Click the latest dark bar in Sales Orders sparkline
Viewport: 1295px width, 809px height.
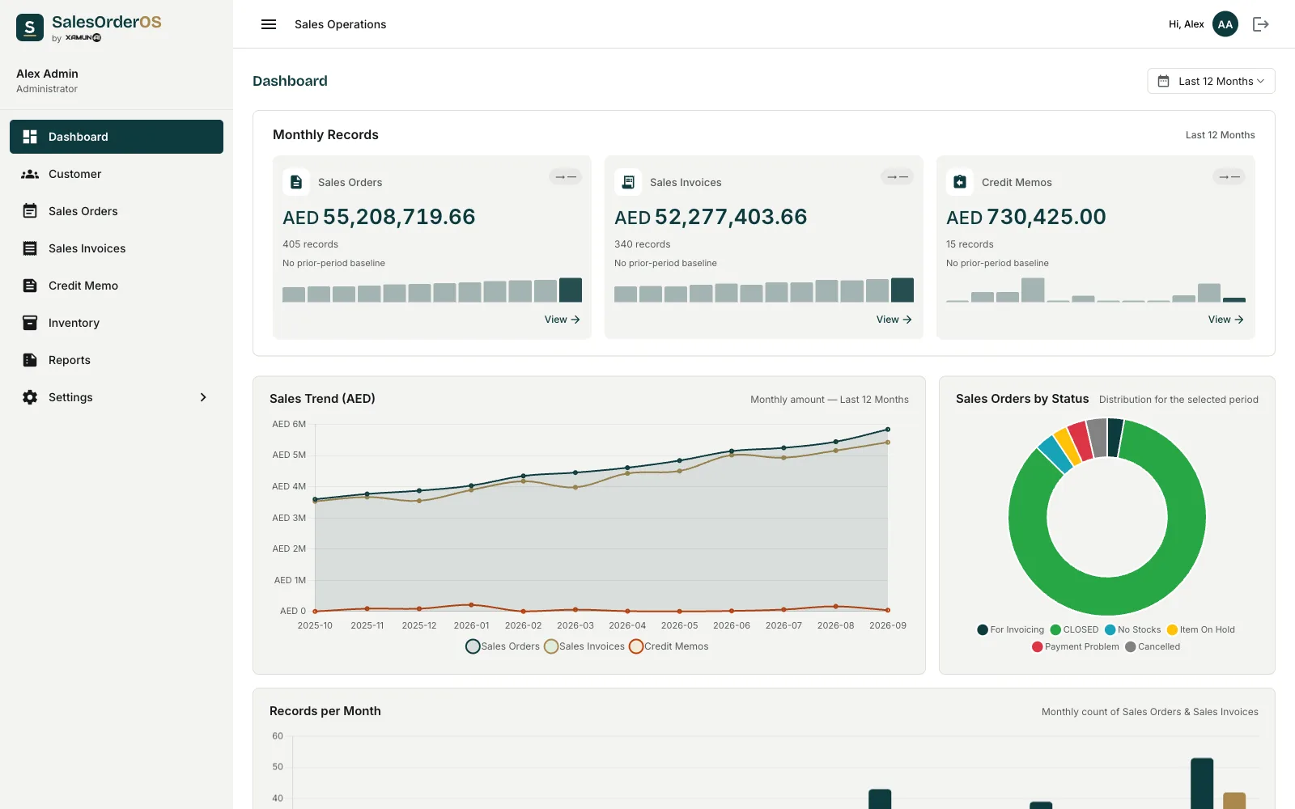click(571, 290)
